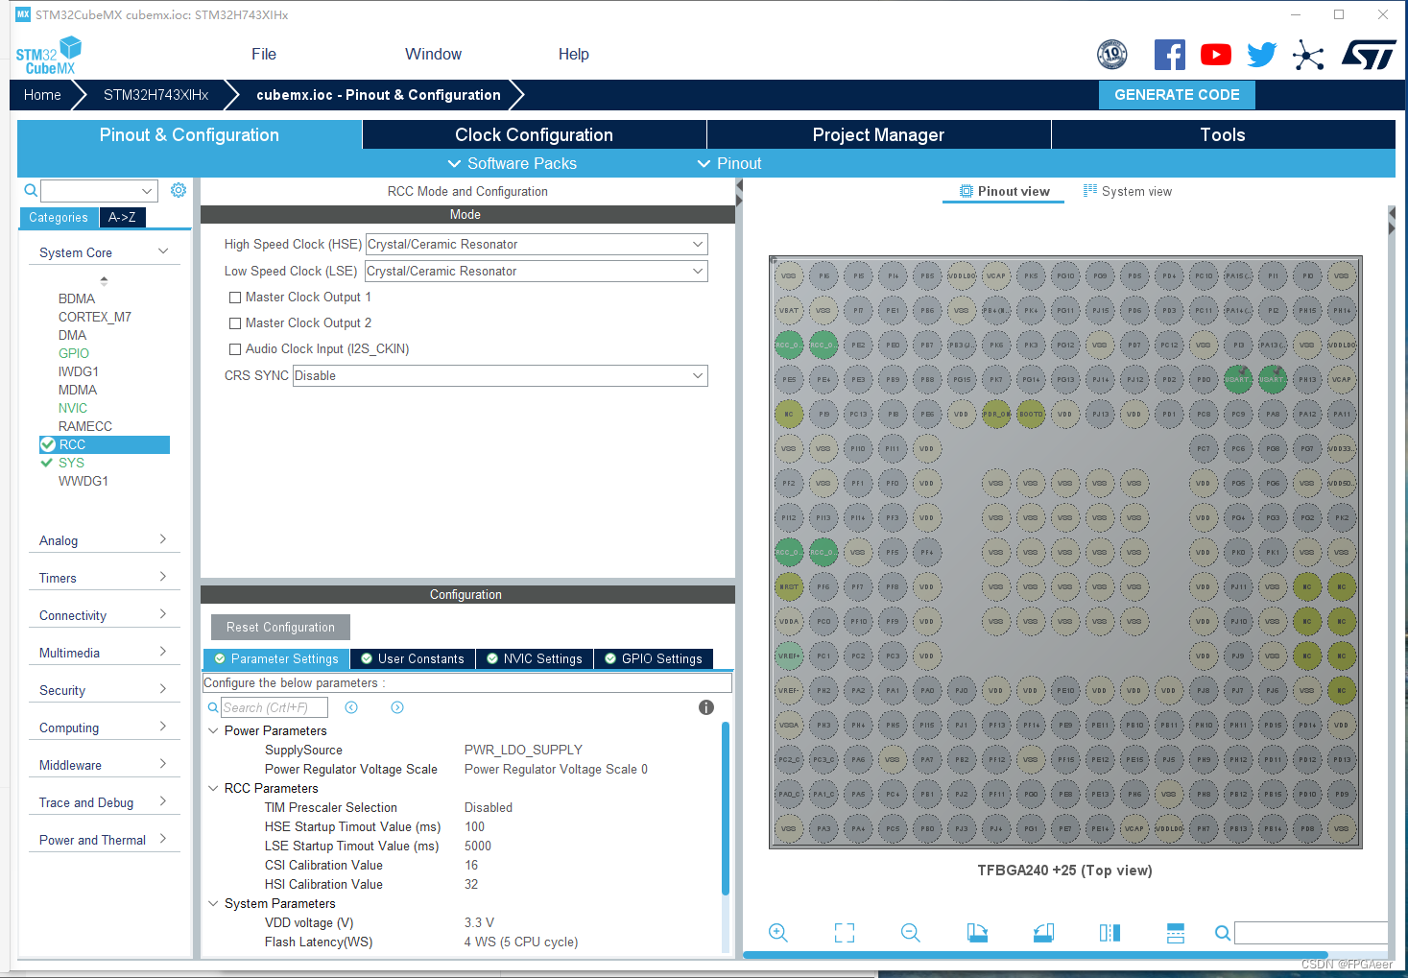Viewport: 1408px width, 978px height.
Task: Open the GPIO Settings tab
Action: click(654, 659)
